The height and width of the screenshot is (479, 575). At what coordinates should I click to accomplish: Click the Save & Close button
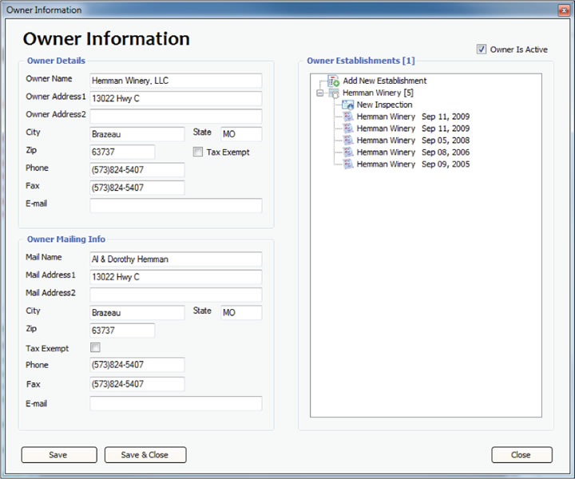tap(145, 455)
